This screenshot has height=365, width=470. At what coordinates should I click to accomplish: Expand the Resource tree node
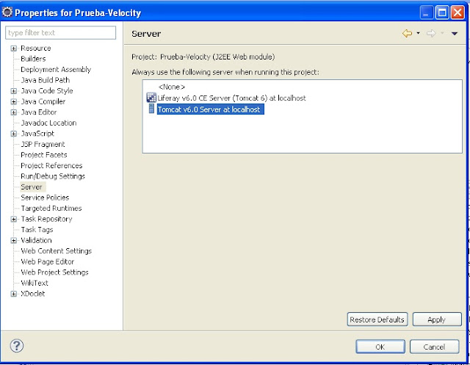pyautogui.click(x=13, y=48)
